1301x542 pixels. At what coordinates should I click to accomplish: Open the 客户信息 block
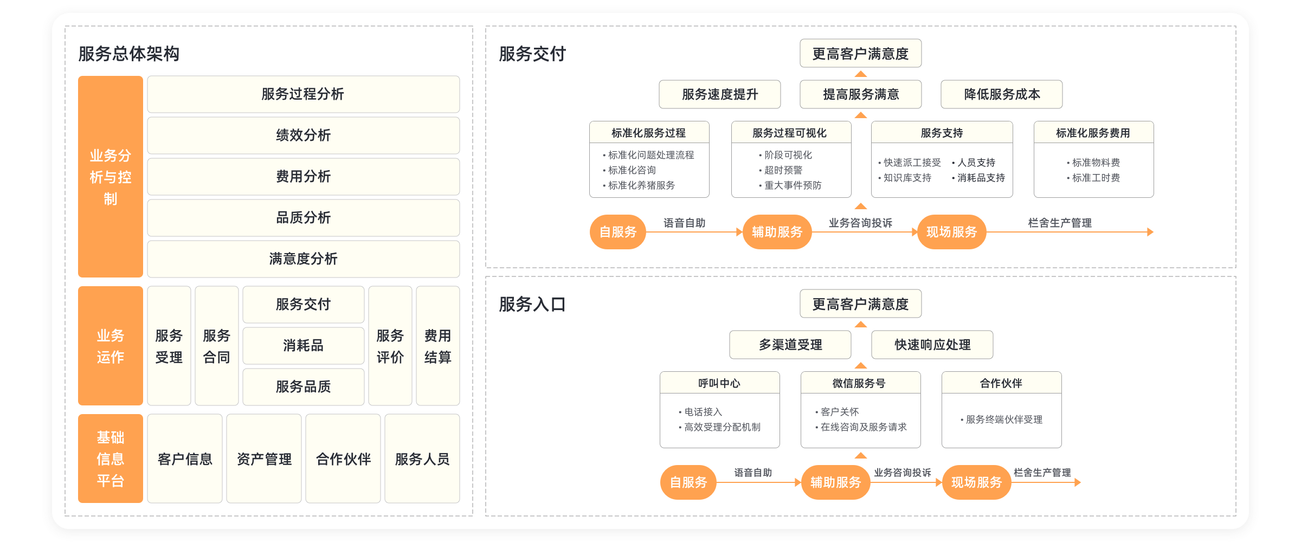tap(185, 459)
